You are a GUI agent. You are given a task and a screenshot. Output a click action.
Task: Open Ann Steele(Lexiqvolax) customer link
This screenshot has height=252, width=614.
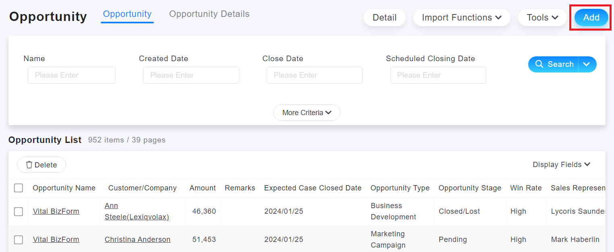[x=137, y=211]
